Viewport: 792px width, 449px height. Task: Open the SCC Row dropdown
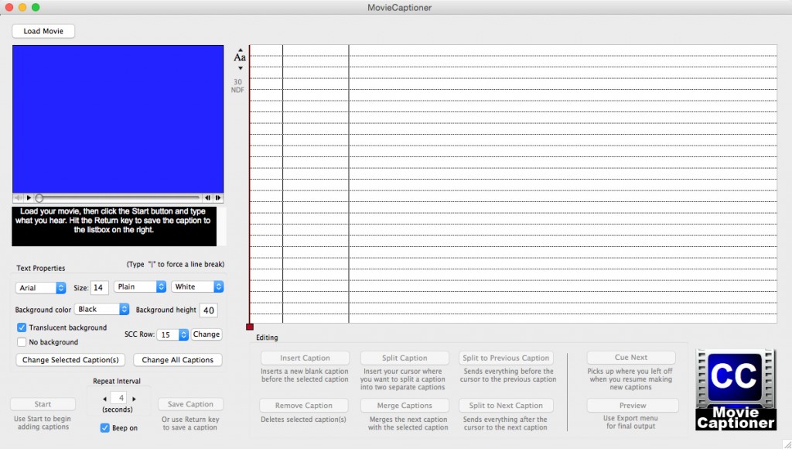point(172,334)
